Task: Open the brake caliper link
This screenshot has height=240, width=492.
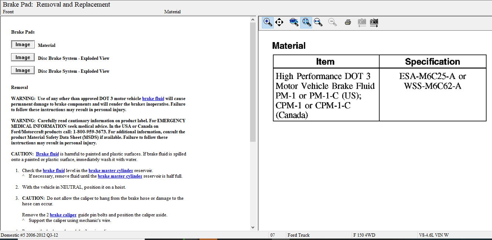Action: (63, 215)
